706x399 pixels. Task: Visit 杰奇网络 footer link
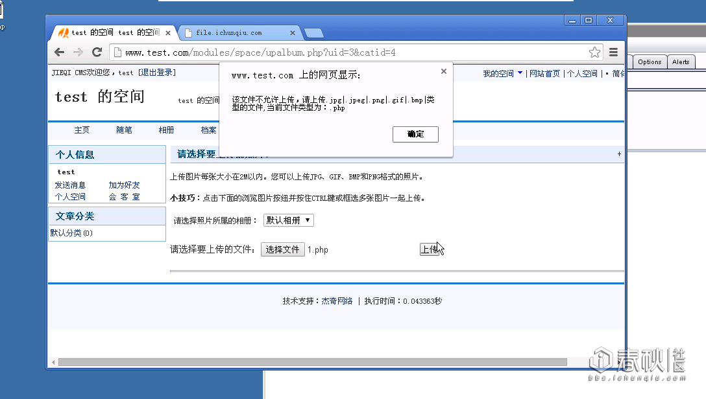337,301
